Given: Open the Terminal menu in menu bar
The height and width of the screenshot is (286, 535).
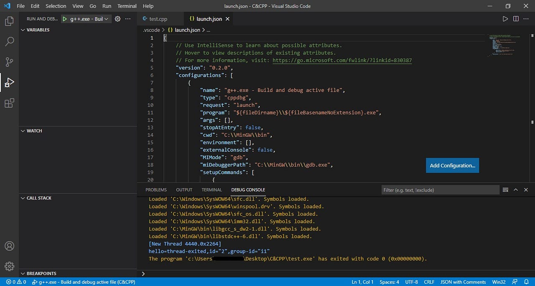Looking at the screenshot, I should pos(127,6).
